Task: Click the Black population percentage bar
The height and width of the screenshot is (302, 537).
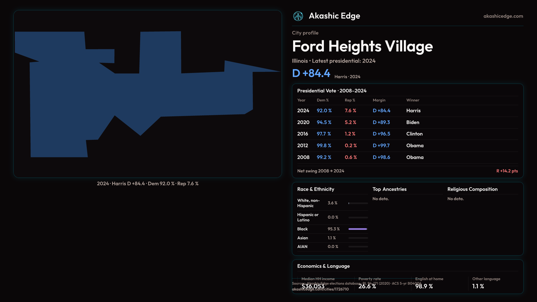Action: point(358,229)
